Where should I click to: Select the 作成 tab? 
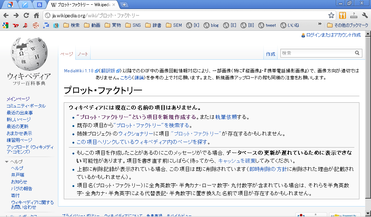[x=270, y=54]
